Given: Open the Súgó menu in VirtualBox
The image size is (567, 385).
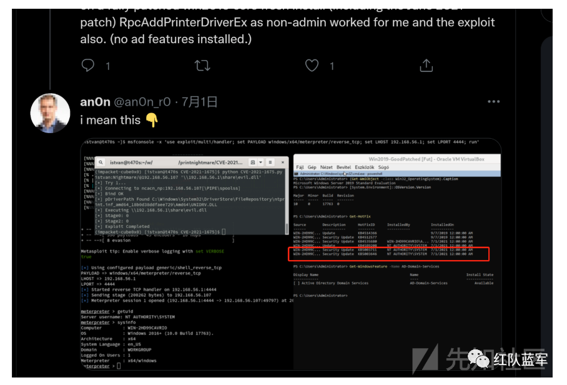Looking at the screenshot, I should point(383,167).
